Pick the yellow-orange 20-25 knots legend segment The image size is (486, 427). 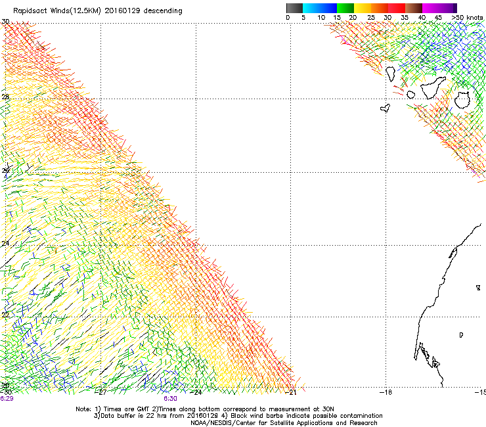pyautogui.click(x=363, y=8)
